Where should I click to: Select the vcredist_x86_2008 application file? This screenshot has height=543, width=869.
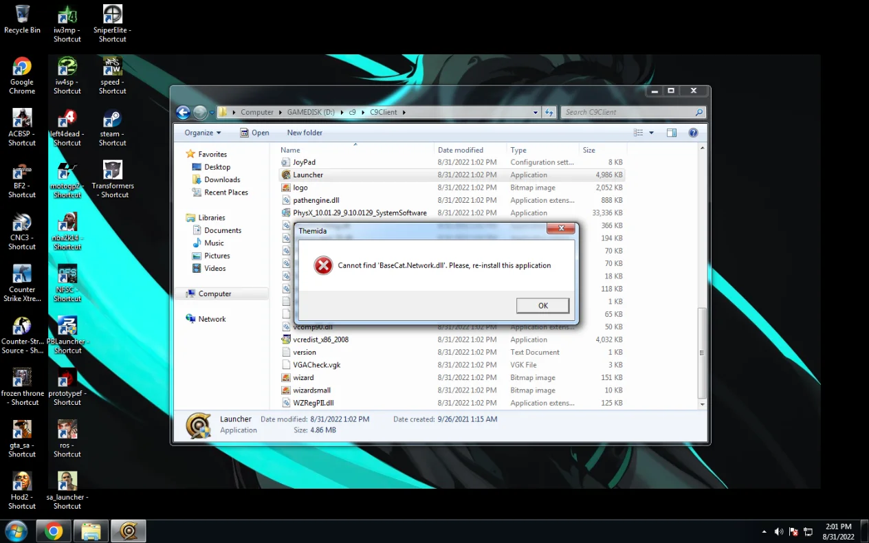pyautogui.click(x=452, y=340)
